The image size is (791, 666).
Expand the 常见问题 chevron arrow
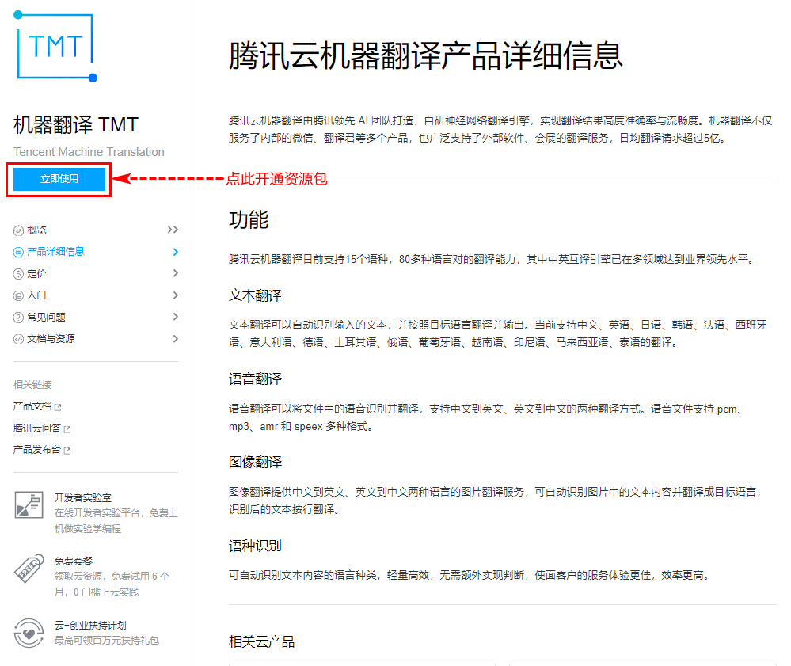point(175,316)
